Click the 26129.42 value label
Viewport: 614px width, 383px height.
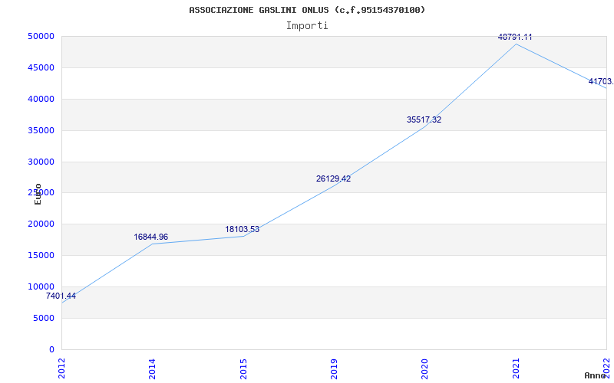pyautogui.click(x=333, y=179)
